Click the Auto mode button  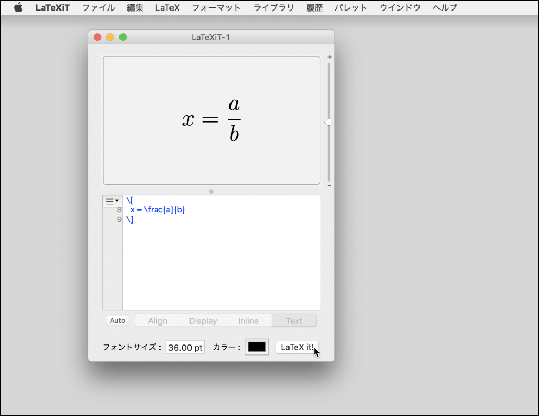tap(117, 320)
